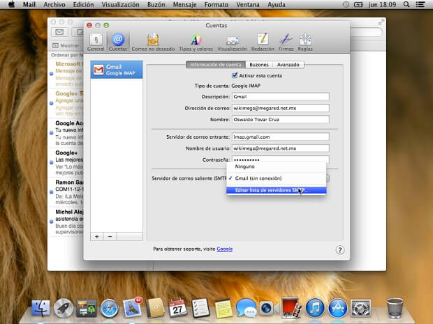Click the Nombre field with Oswaldo Tovar Cruz
Screen dimensions: 433x324
(281, 119)
